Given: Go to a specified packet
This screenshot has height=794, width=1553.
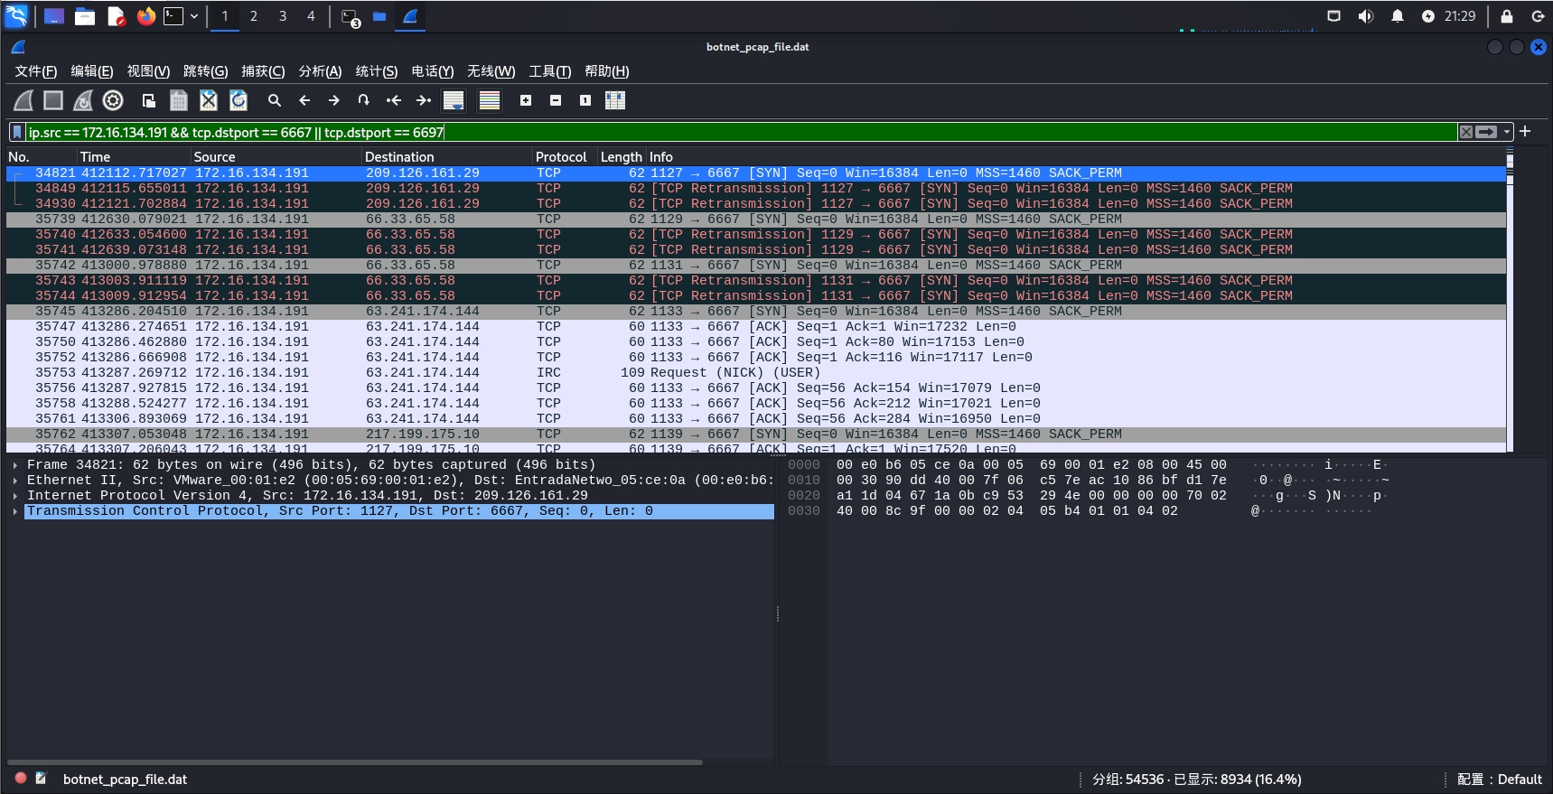Looking at the screenshot, I should click(x=364, y=100).
